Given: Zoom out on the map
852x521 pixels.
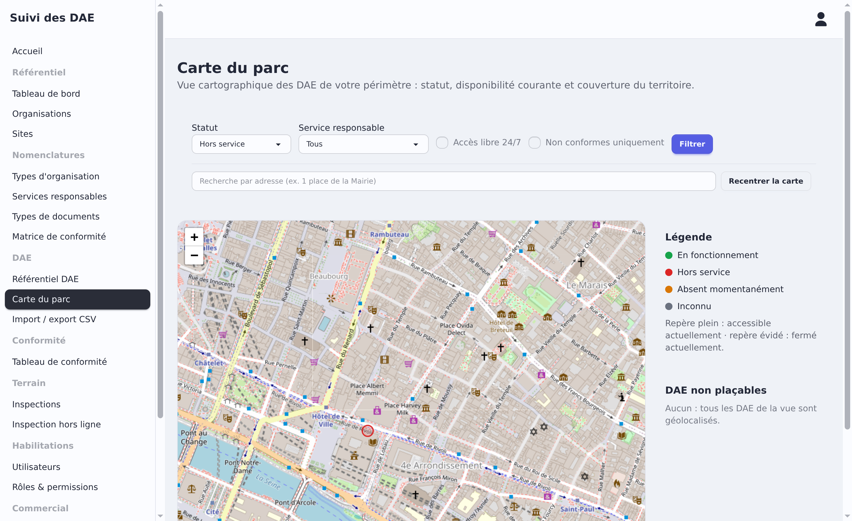Looking at the screenshot, I should coord(194,256).
